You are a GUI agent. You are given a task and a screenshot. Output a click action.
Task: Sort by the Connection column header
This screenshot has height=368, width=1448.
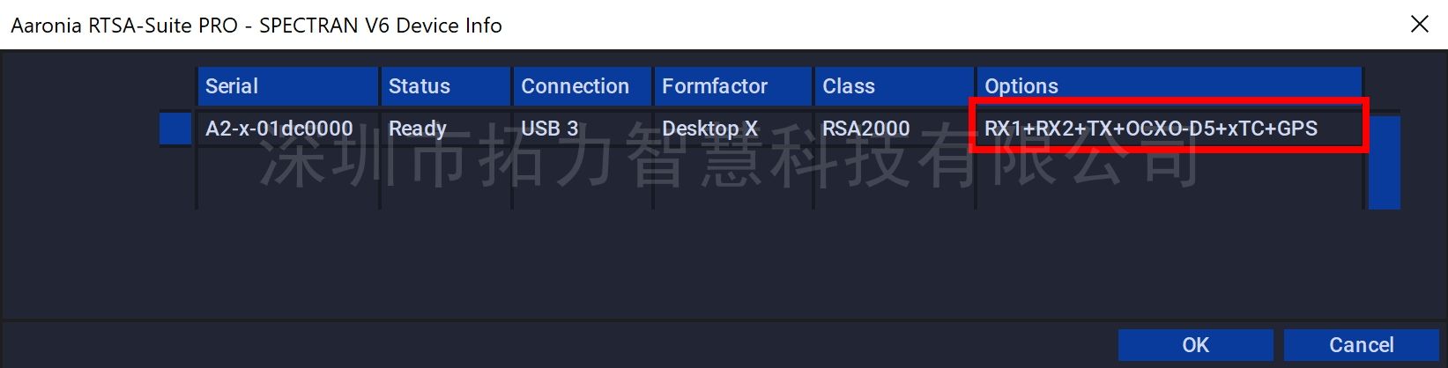click(x=583, y=86)
